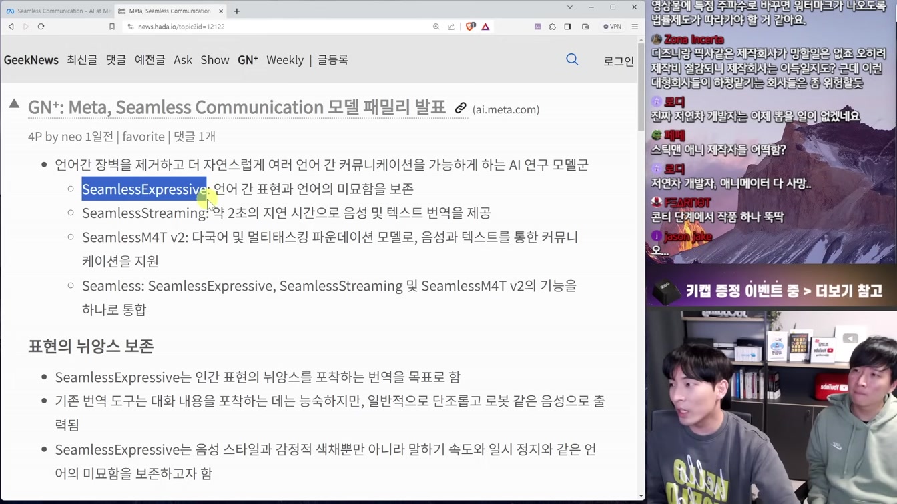Screen dimensions: 897x504
Task: Click the favorite link under title
Action: pyautogui.click(x=143, y=137)
